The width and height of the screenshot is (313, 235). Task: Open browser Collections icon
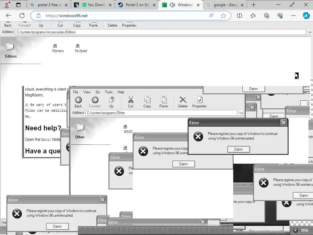(x=267, y=16)
